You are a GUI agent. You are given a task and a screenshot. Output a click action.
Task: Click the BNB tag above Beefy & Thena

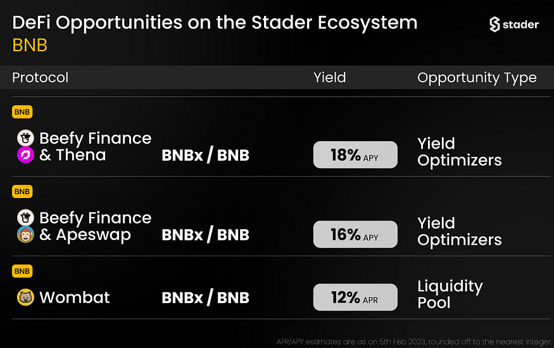click(x=22, y=112)
